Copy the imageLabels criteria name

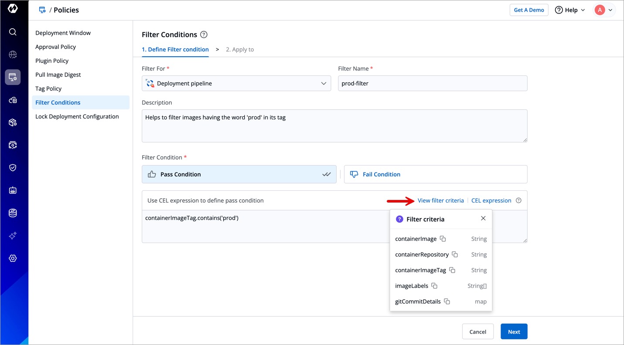point(434,286)
